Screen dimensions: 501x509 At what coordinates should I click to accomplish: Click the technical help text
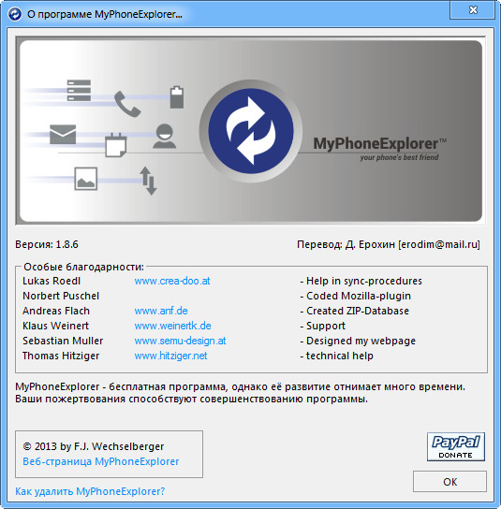(x=336, y=356)
